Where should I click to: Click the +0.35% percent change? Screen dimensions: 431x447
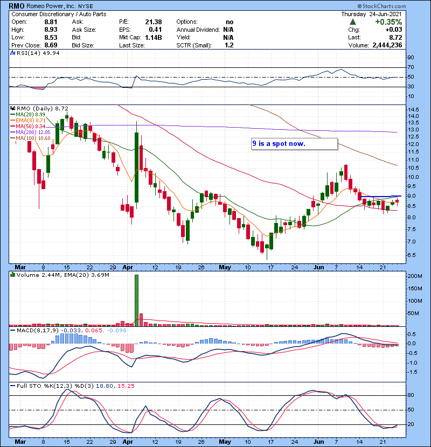pos(388,22)
